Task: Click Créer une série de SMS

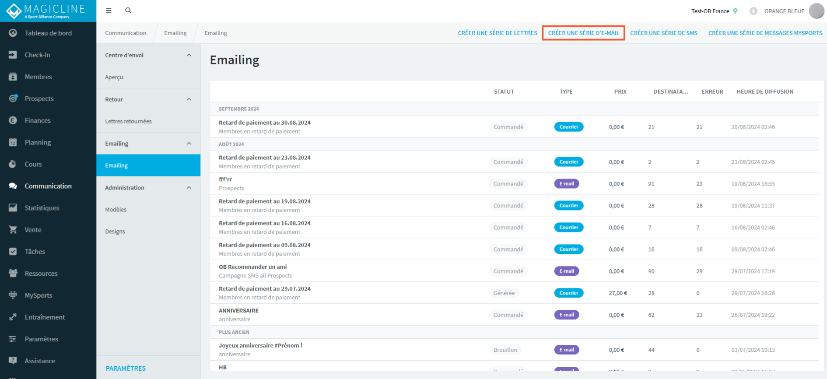Action: click(x=664, y=33)
